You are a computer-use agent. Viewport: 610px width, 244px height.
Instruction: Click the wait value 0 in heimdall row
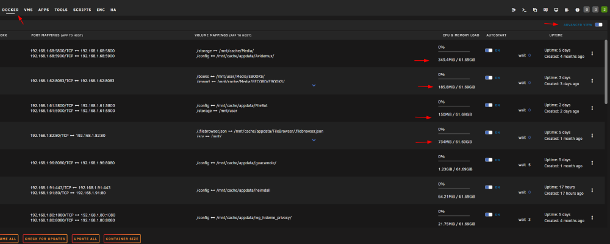click(529, 192)
